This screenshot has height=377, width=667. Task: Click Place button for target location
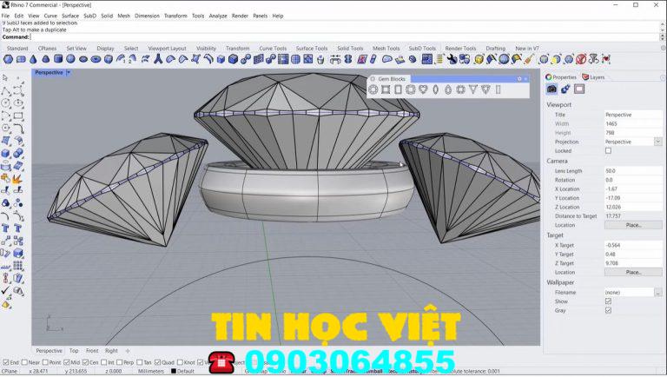[x=633, y=272]
